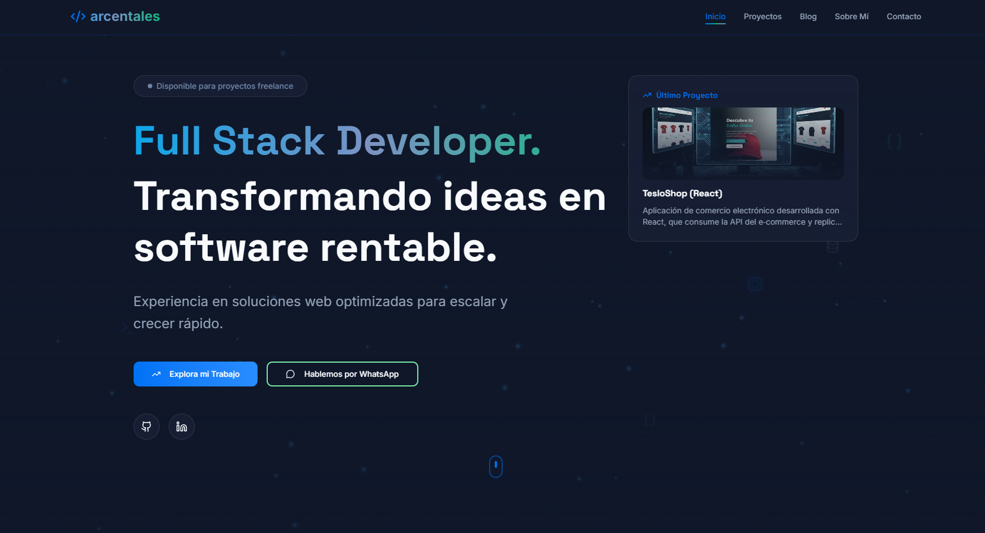Open the GitHub profile icon
The image size is (985, 533).
147,427
